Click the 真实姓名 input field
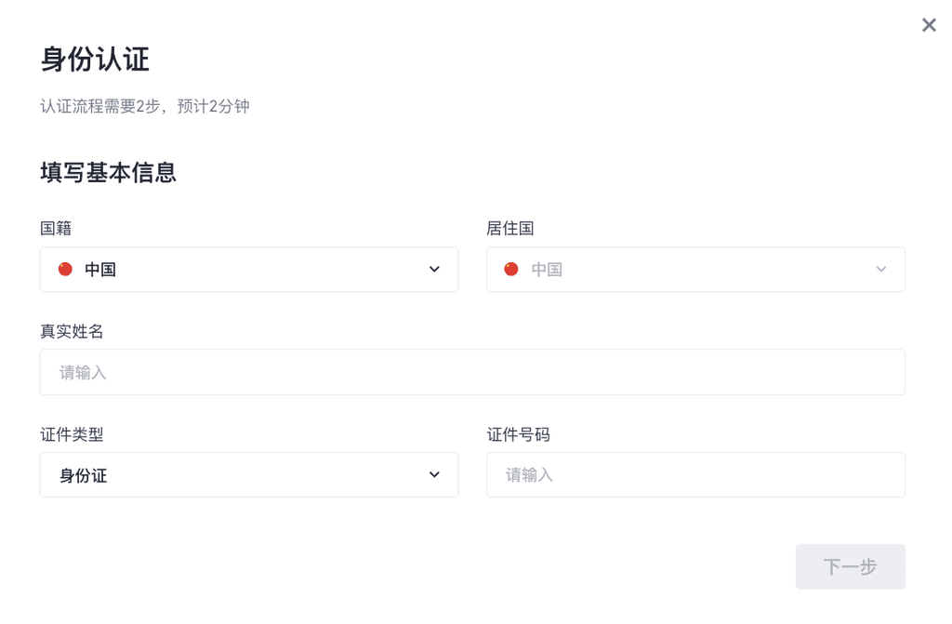952x624 pixels. (472, 372)
